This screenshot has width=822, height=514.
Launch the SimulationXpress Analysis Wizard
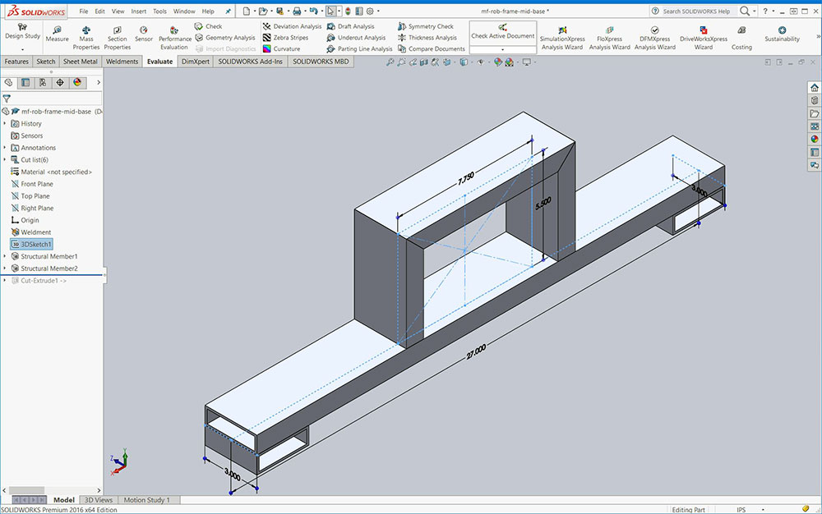click(x=561, y=36)
